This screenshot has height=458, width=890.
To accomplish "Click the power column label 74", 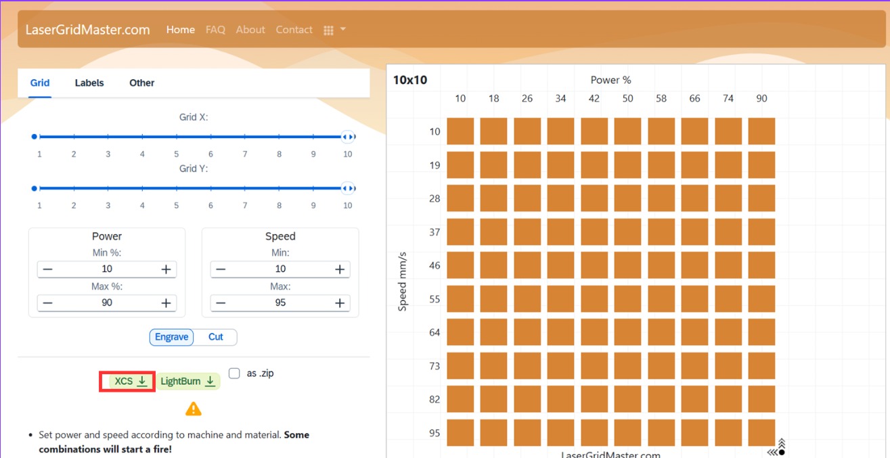I will pyautogui.click(x=728, y=98).
